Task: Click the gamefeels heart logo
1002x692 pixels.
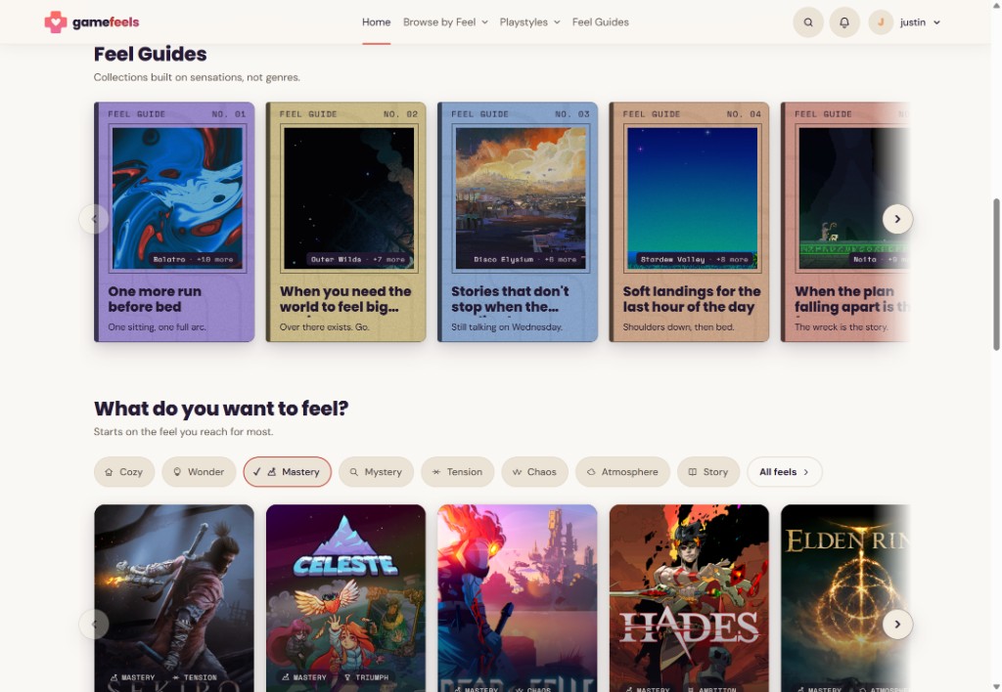Action: [x=56, y=22]
